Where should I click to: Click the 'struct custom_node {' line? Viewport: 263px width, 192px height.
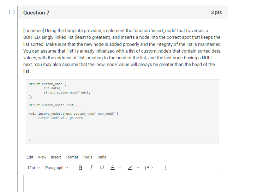click(47, 84)
